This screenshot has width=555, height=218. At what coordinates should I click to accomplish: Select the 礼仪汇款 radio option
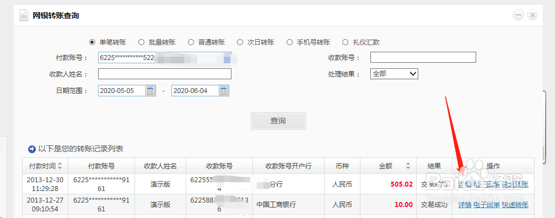[x=345, y=42]
